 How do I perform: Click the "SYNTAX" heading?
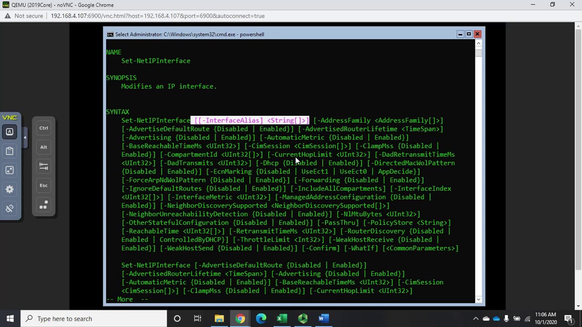pyautogui.click(x=118, y=112)
